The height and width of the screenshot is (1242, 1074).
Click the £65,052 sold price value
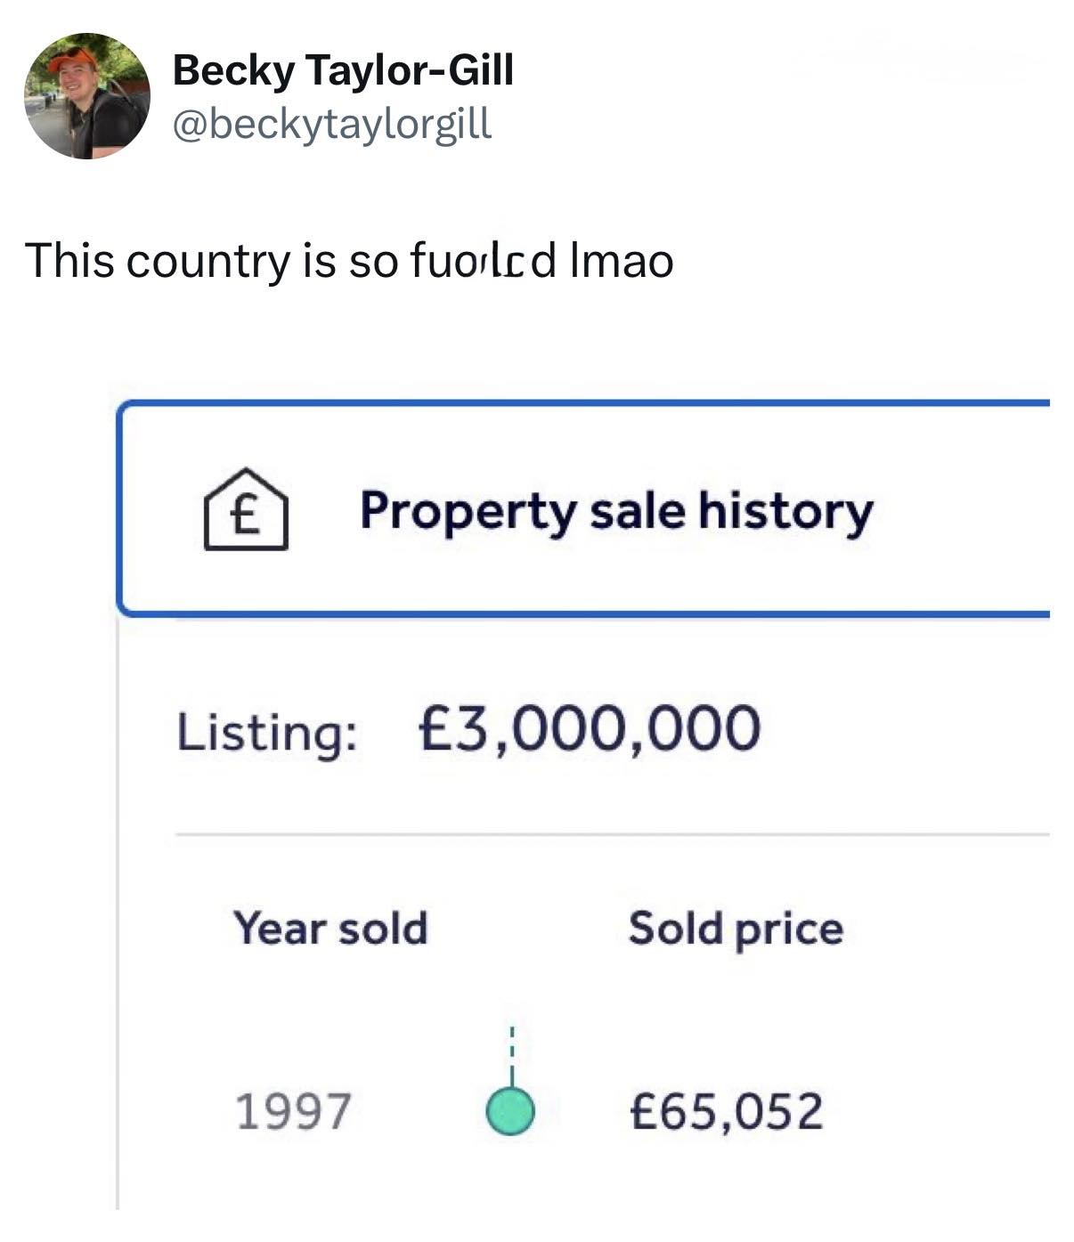click(726, 1111)
